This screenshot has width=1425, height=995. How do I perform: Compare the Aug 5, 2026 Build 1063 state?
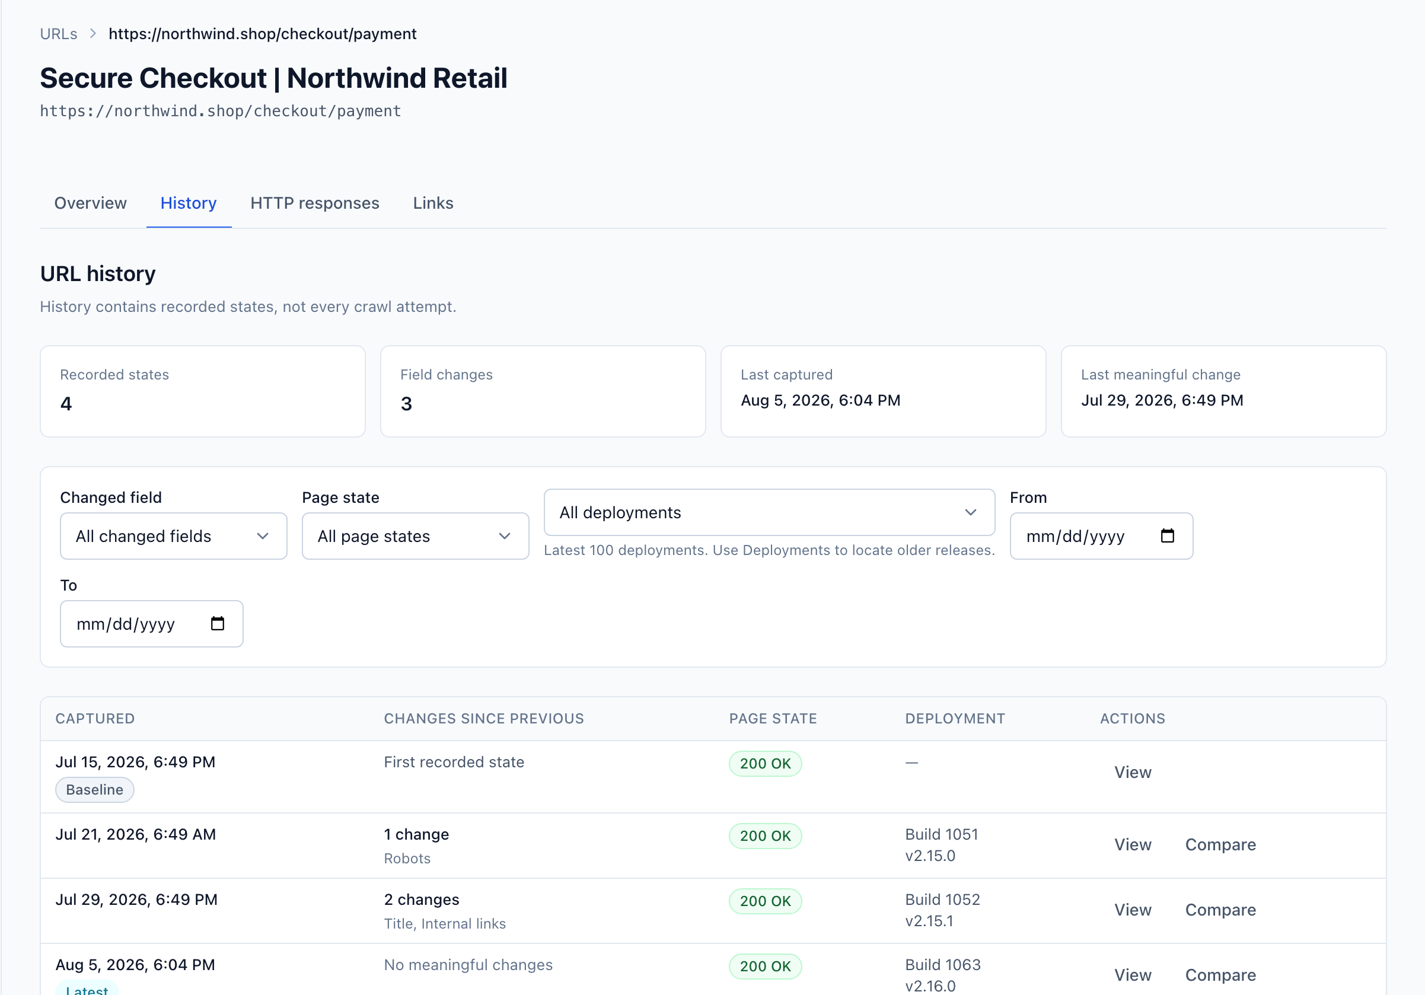pos(1220,974)
